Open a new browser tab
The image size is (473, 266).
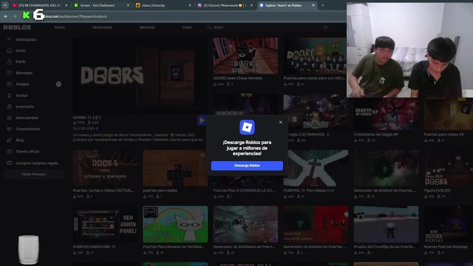[323, 5]
